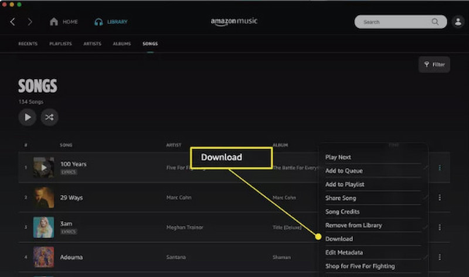Image resolution: width=469 pixels, height=277 pixels.
Task: Open album Shaman
Action: [x=281, y=257]
